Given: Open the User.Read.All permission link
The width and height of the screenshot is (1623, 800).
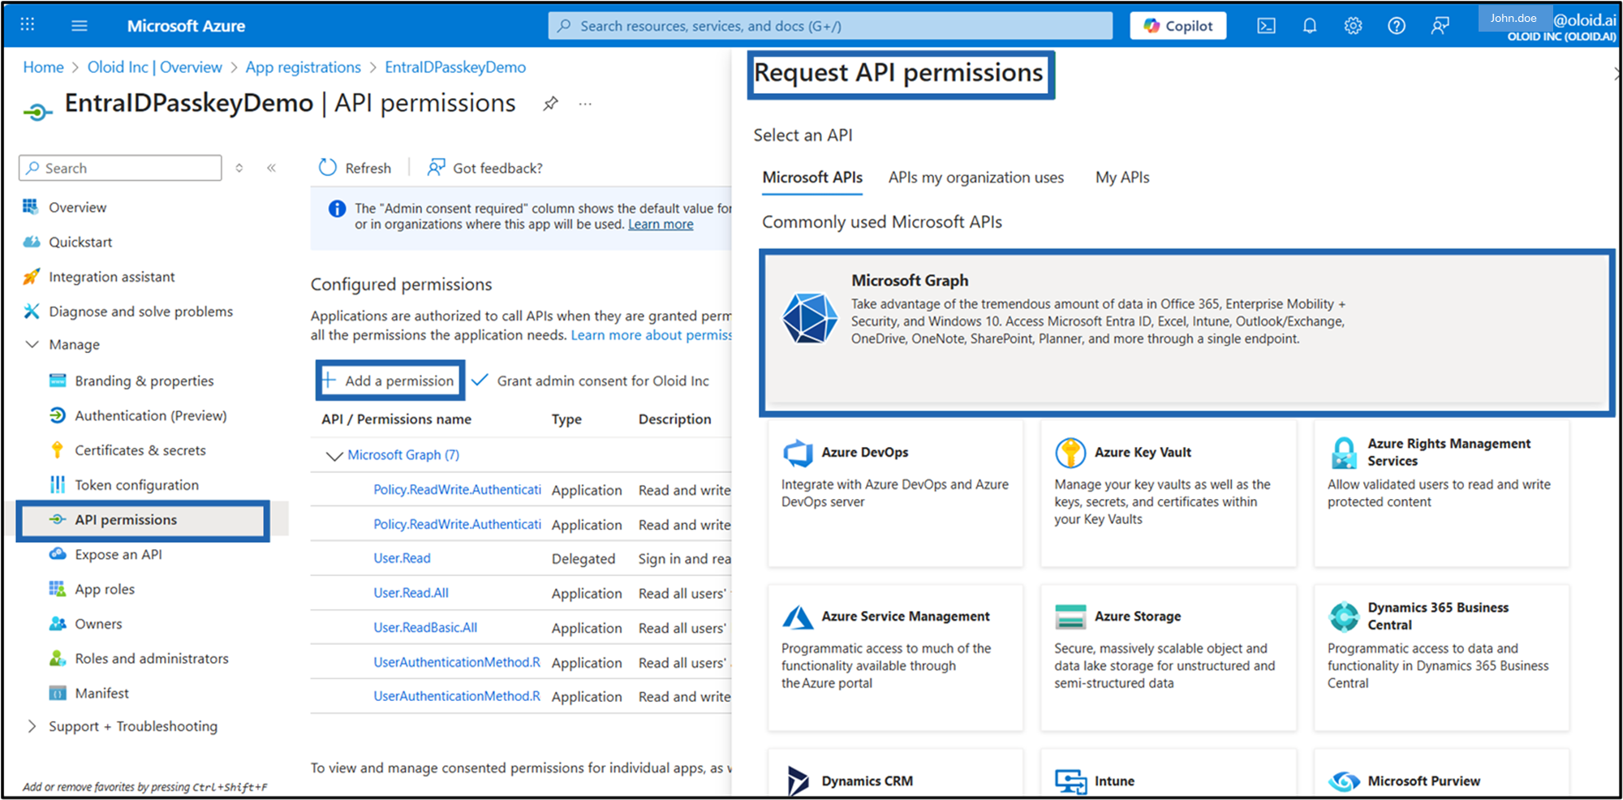Looking at the screenshot, I should [411, 593].
